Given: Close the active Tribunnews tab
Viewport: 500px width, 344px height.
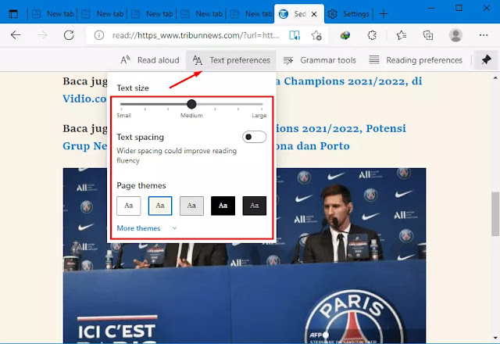Looking at the screenshot, I should pyautogui.click(x=314, y=14).
